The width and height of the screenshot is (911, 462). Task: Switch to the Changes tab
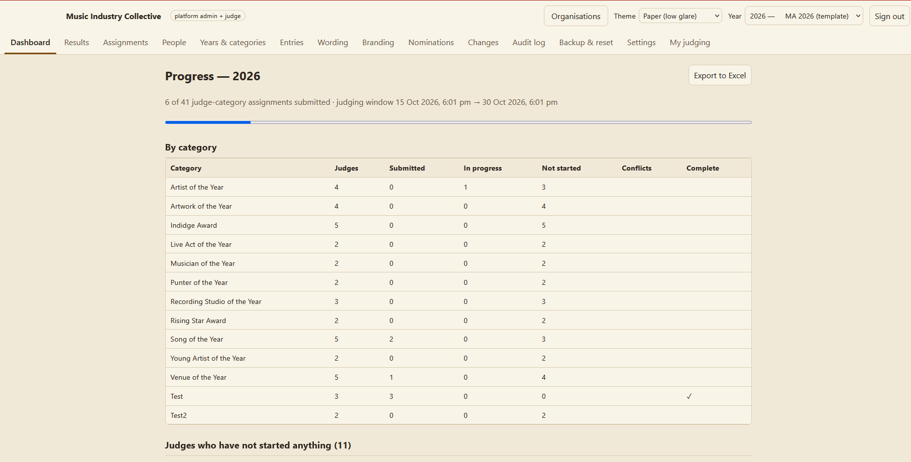pyautogui.click(x=483, y=43)
